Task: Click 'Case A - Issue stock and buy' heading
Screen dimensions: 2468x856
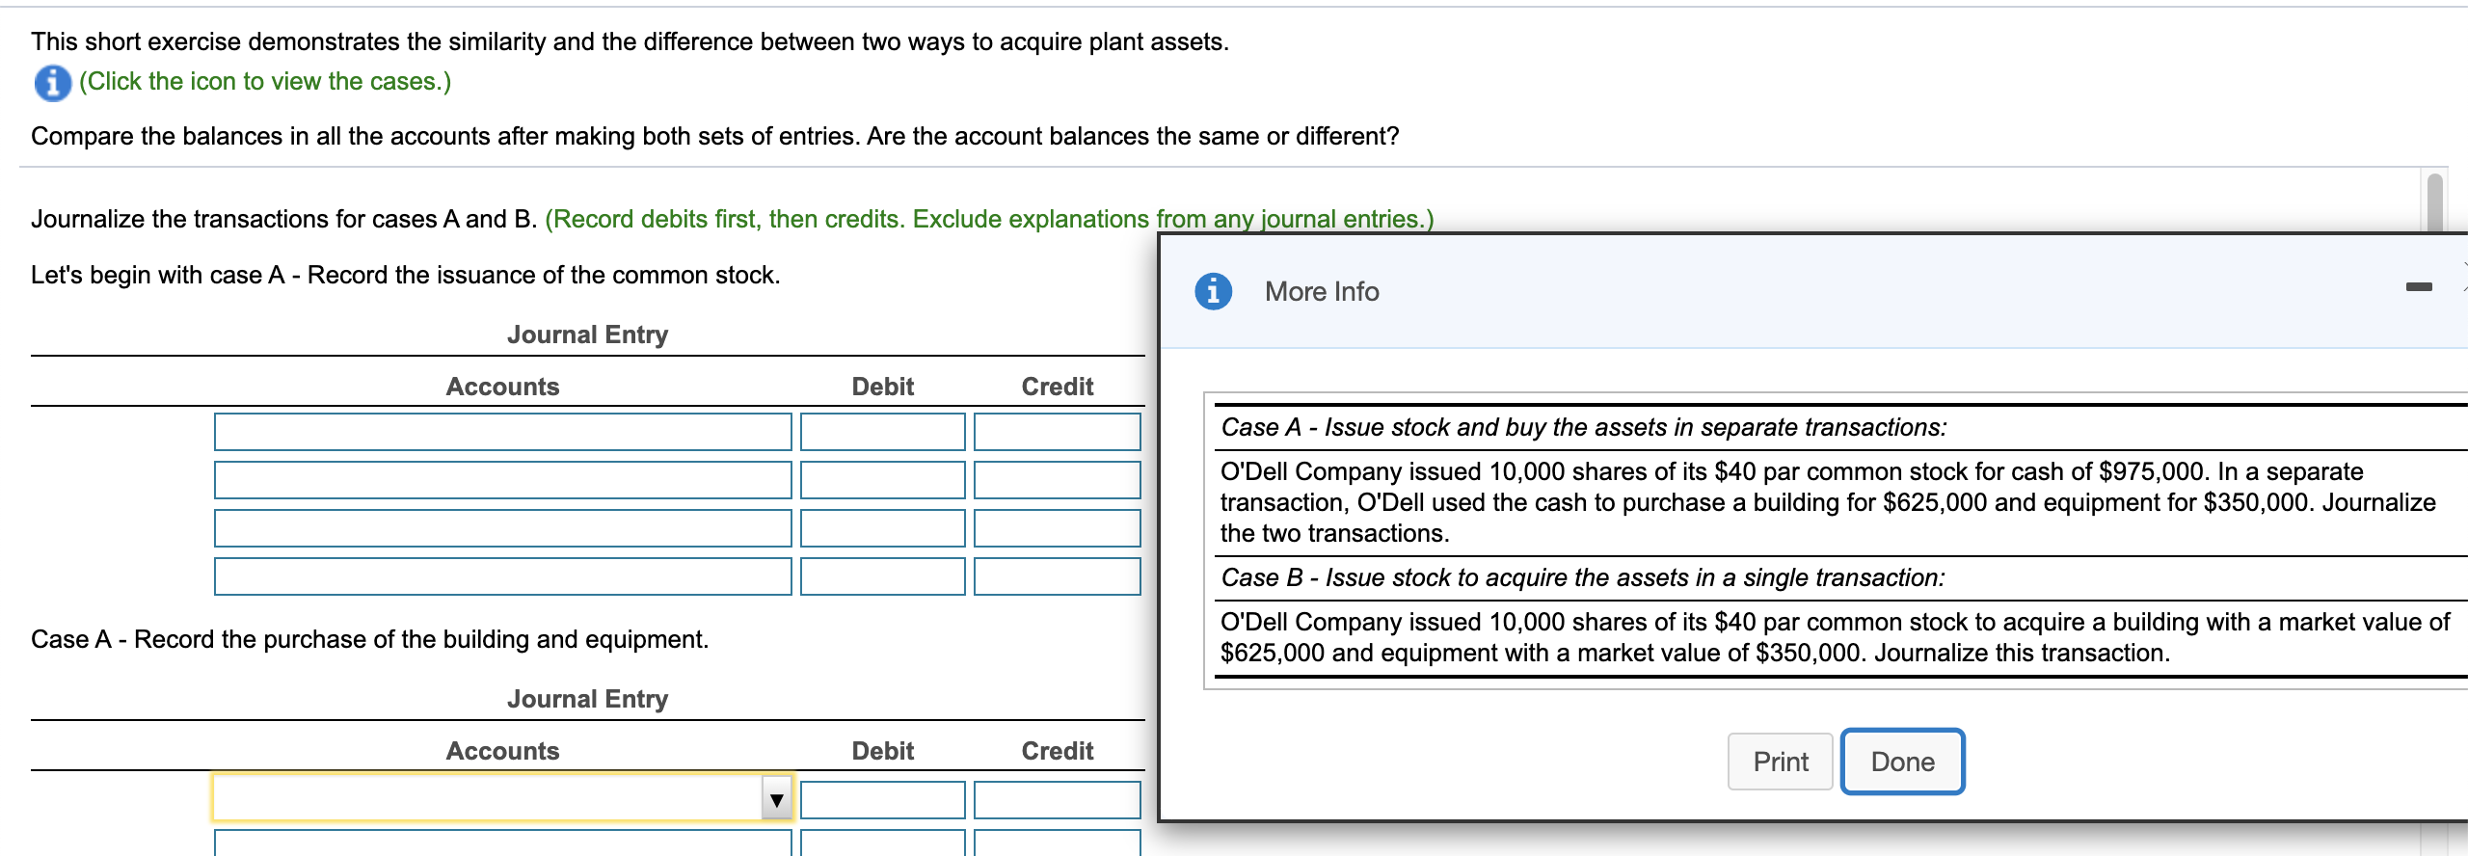Action: (x=1583, y=427)
